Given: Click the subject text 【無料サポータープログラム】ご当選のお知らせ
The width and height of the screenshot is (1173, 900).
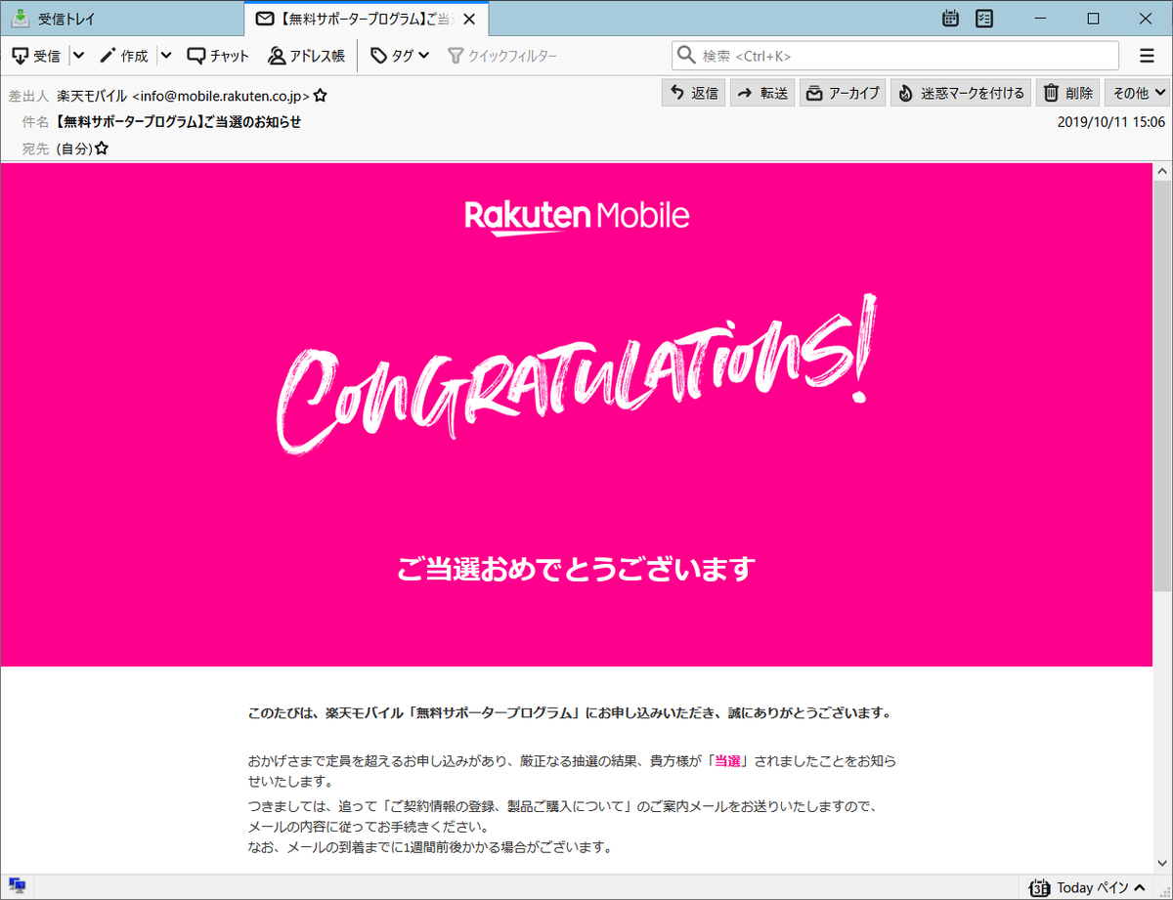Looking at the screenshot, I should tap(179, 122).
